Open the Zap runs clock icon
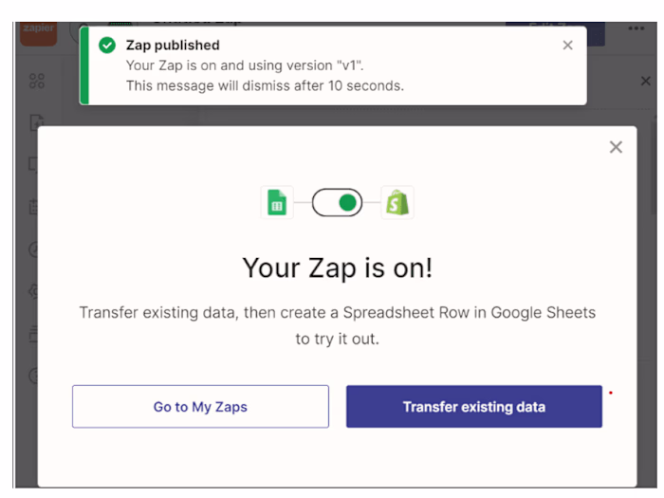The height and width of the screenshot is (498, 664). [37, 249]
